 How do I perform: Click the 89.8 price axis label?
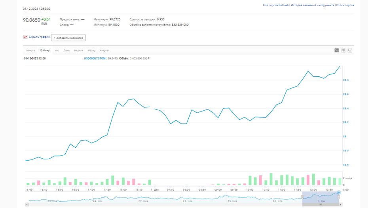pyautogui.click(x=346, y=80)
